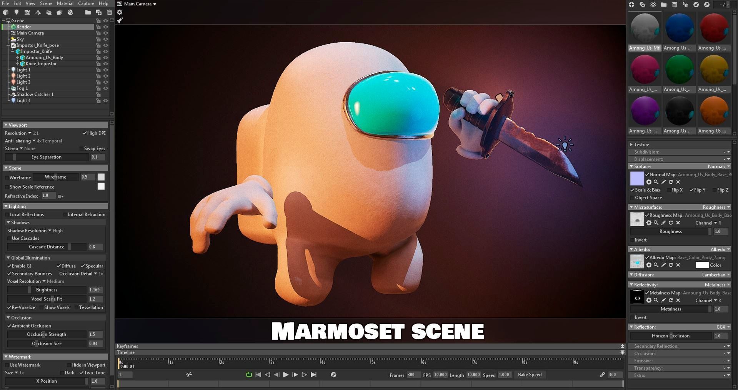Screen dimensions: 738x390
Task: Open the Voxel Resolution dropdown
Action: point(26,281)
